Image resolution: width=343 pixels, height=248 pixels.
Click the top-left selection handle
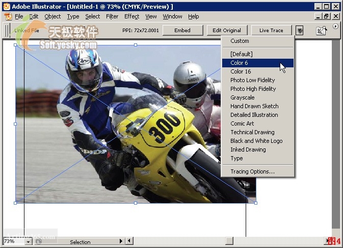coord(15,45)
